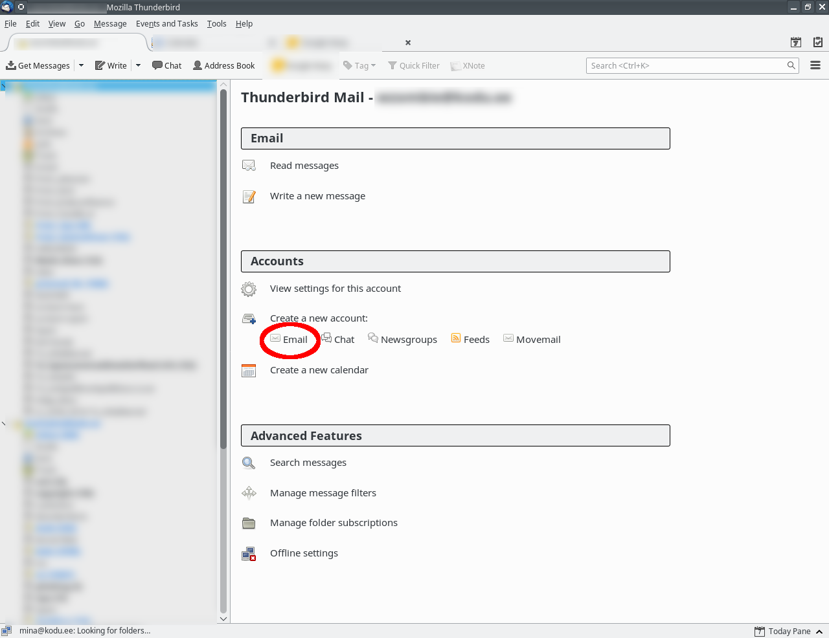Click folder pane scrollbar up arrow
The width and height of the screenshot is (829, 638).
pos(223,85)
